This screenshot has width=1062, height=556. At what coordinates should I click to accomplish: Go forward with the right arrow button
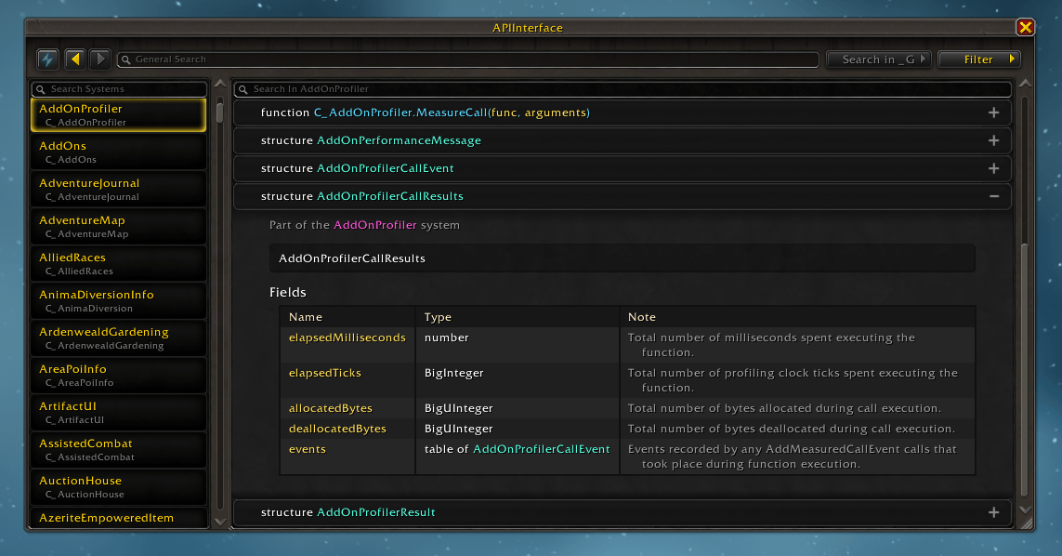click(100, 60)
